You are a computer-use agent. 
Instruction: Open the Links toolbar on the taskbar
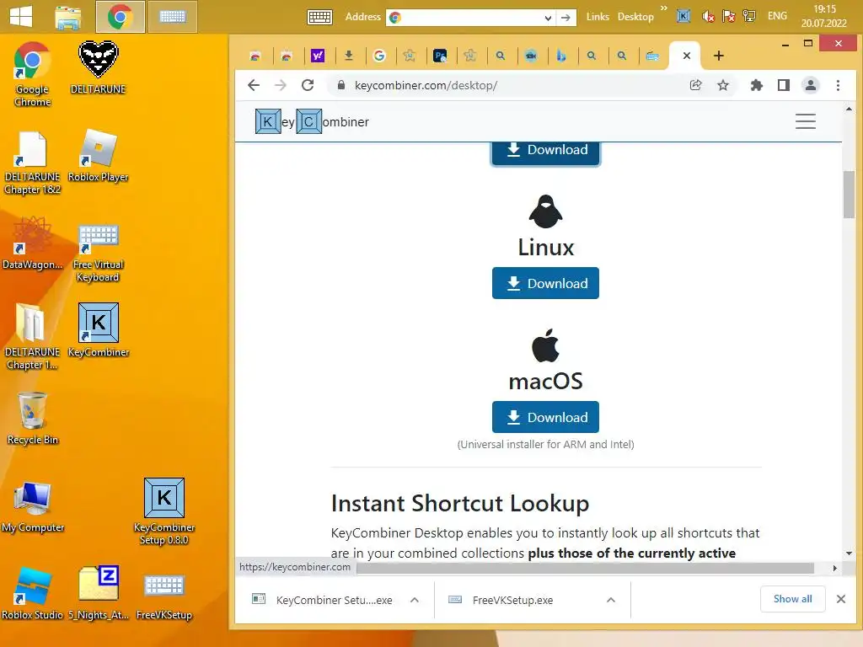pos(598,17)
